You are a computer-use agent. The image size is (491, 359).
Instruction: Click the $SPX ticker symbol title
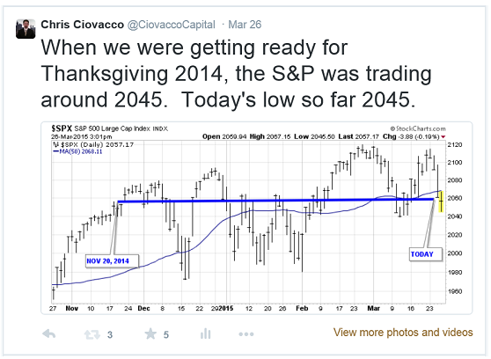(x=62, y=128)
